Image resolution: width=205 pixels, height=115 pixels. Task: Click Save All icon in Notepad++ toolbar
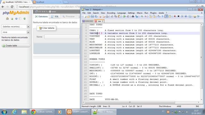pos(96,16)
